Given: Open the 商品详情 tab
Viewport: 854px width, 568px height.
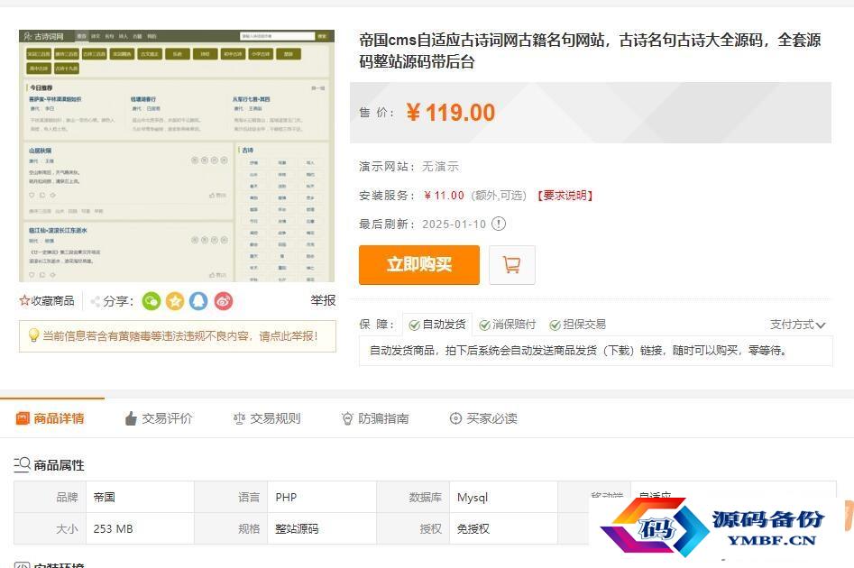Looking at the screenshot, I should [x=51, y=418].
